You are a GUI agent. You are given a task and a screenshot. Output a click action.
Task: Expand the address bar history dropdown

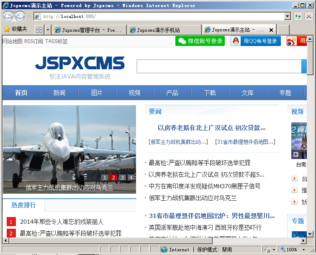(288, 16)
